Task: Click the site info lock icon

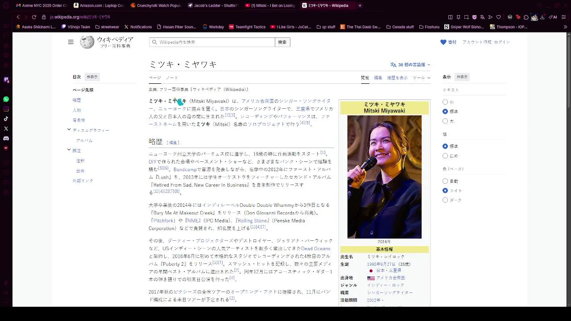Action: [44, 17]
